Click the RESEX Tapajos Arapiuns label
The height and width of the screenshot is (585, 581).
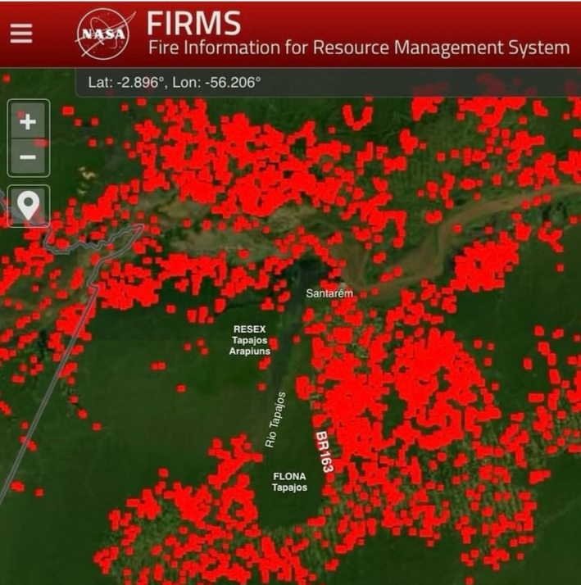coord(250,340)
